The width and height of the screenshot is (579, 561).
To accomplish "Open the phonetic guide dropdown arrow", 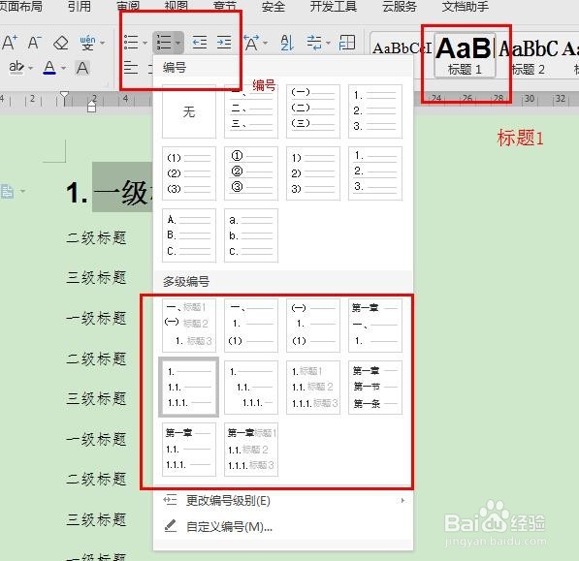I will pyautogui.click(x=103, y=44).
